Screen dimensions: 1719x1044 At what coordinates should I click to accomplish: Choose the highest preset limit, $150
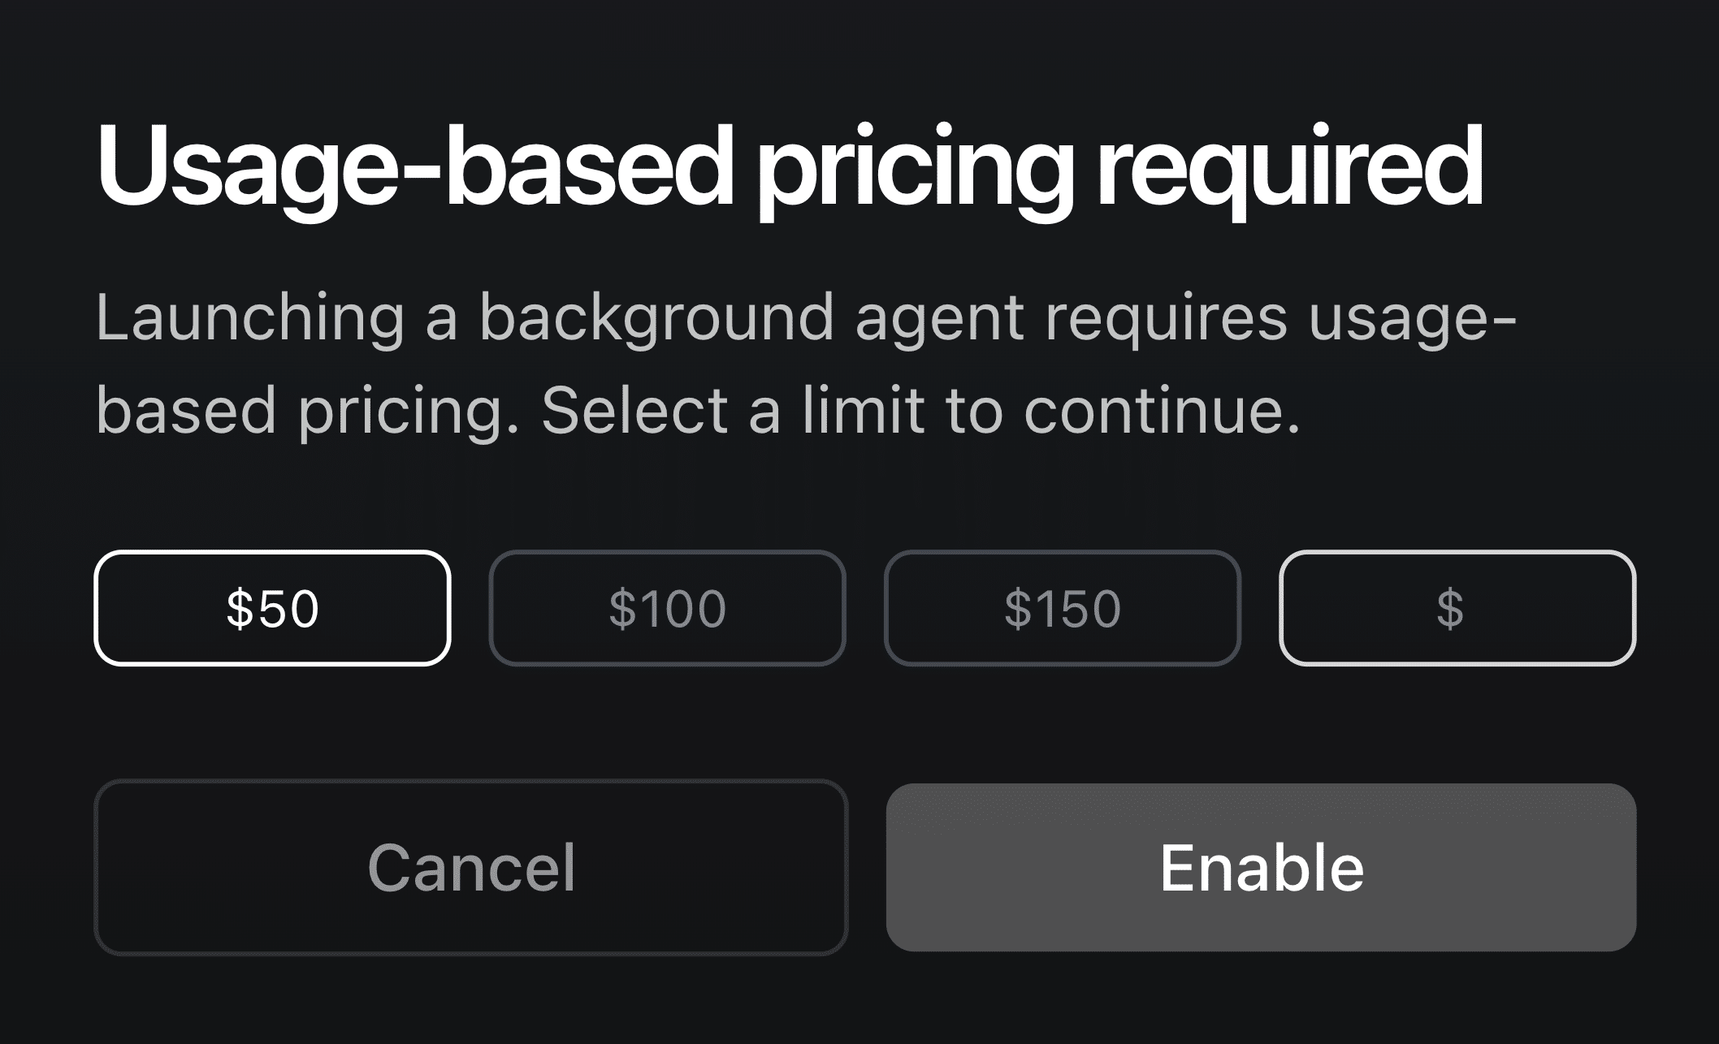1062,609
